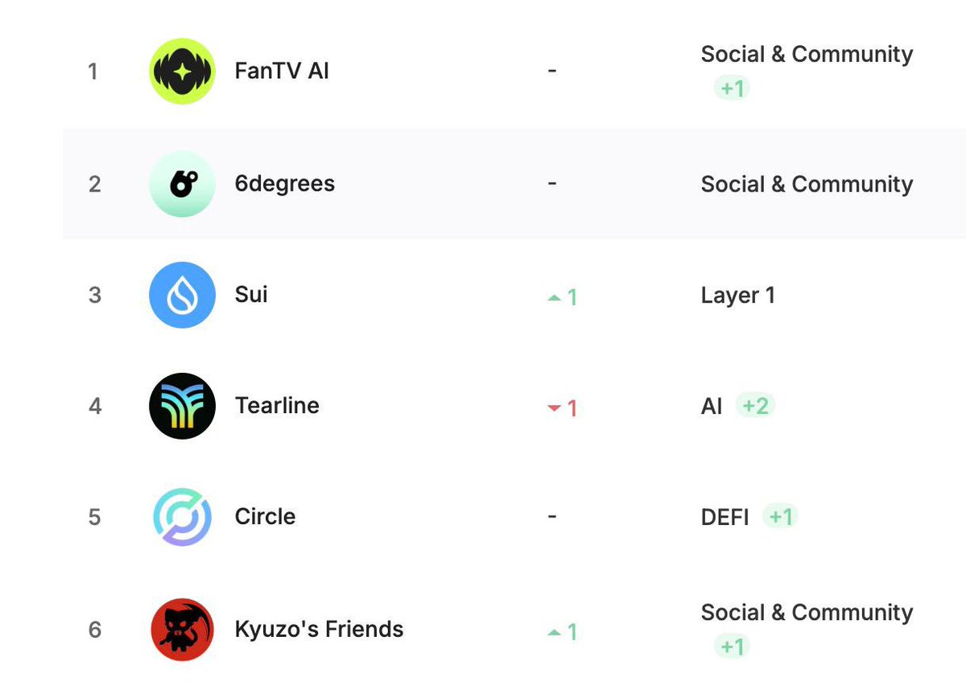Click the green up arrow for Sui
The height and width of the screenshot is (690, 966).
tap(554, 298)
